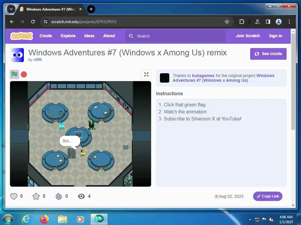The image size is (301, 225).
Task: Click the address bar URL
Action: point(84,22)
